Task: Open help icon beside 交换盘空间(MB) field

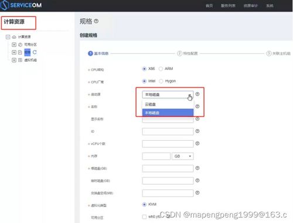Action: [197, 192]
